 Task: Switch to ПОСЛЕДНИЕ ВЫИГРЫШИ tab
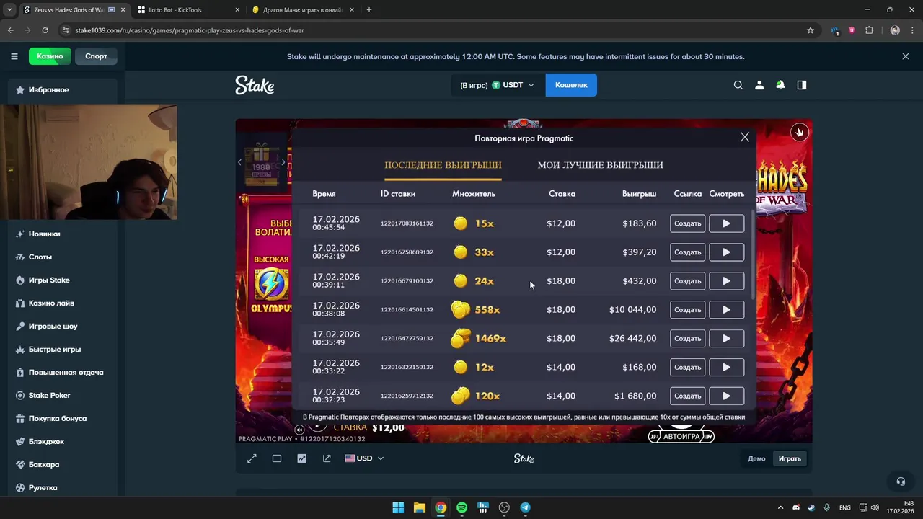point(443,165)
